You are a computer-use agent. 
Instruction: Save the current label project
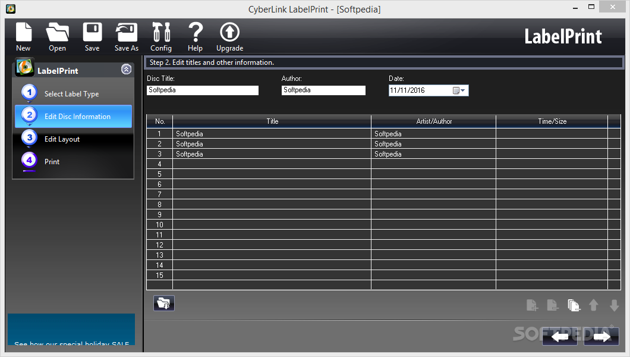pos(92,37)
